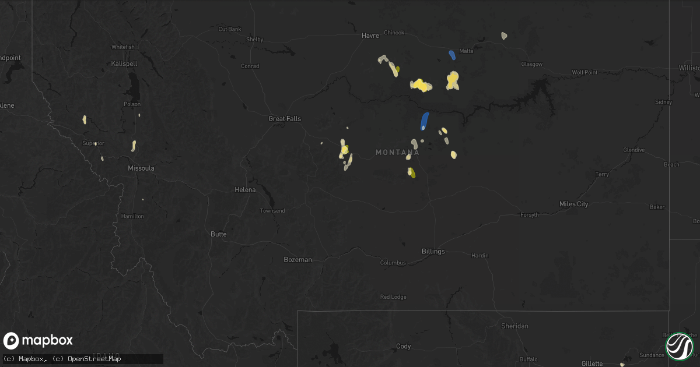The image size is (700, 367).
Task: Click the Whitefish town label
Action: 123,47
